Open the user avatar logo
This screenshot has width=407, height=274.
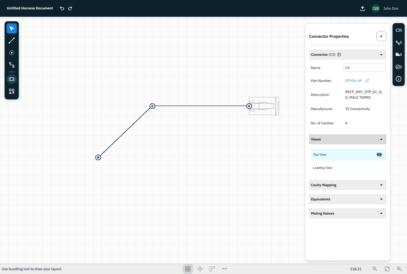pyautogui.click(x=376, y=8)
